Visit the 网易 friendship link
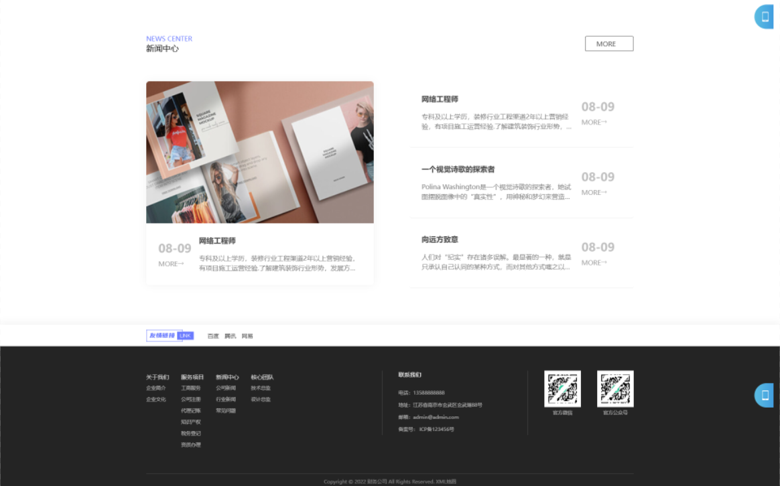The height and width of the screenshot is (486, 780). pyautogui.click(x=246, y=335)
